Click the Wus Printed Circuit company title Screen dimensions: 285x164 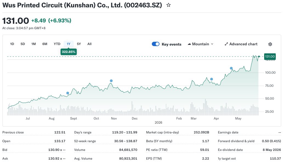pyautogui.click(x=82, y=5)
